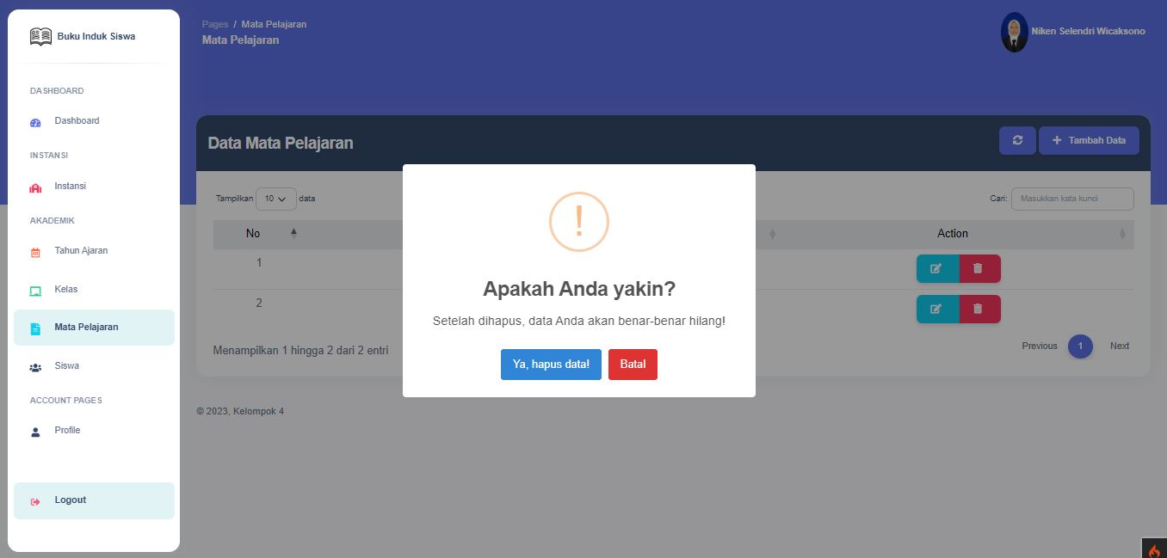Image resolution: width=1167 pixels, height=558 pixels.
Task: Sort table by the Action column
Action: pyautogui.click(x=952, y=234)
